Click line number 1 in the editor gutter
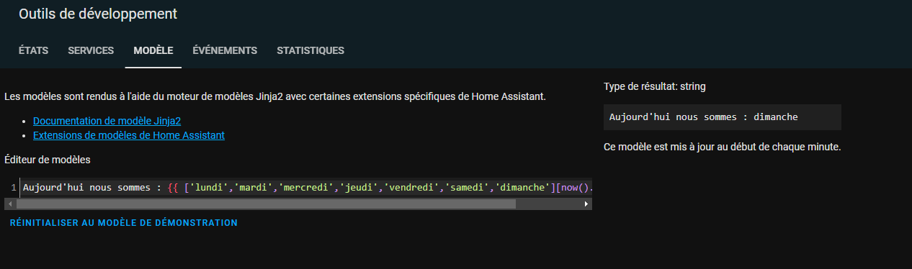Image resolution: width=912 pixels, height=269 pixels. coord(14,188)
